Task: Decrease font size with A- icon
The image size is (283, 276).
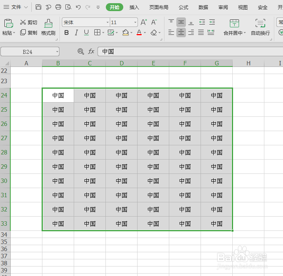Action: 154,22
